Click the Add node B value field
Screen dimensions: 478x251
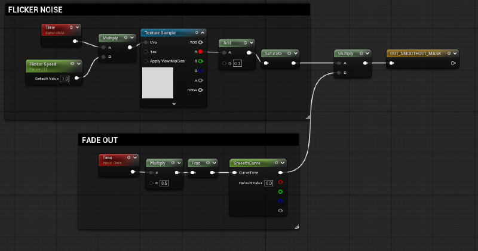point(237,63)
